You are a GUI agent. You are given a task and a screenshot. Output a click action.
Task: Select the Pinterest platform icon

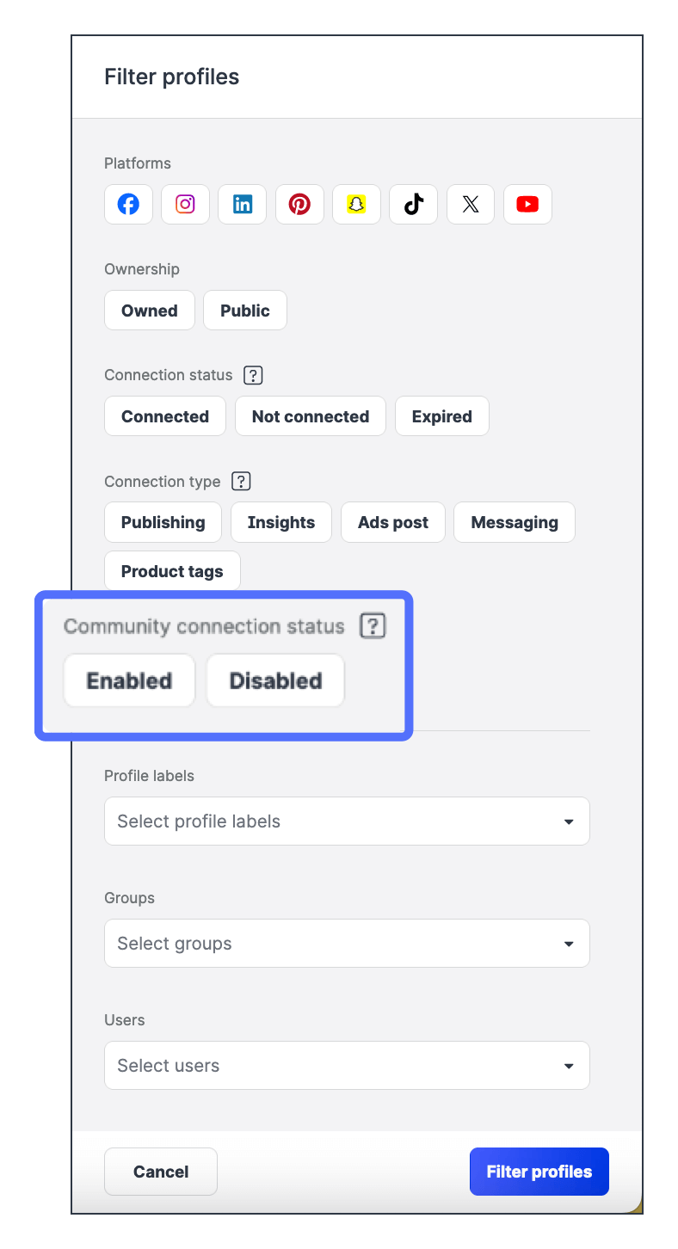299,204
